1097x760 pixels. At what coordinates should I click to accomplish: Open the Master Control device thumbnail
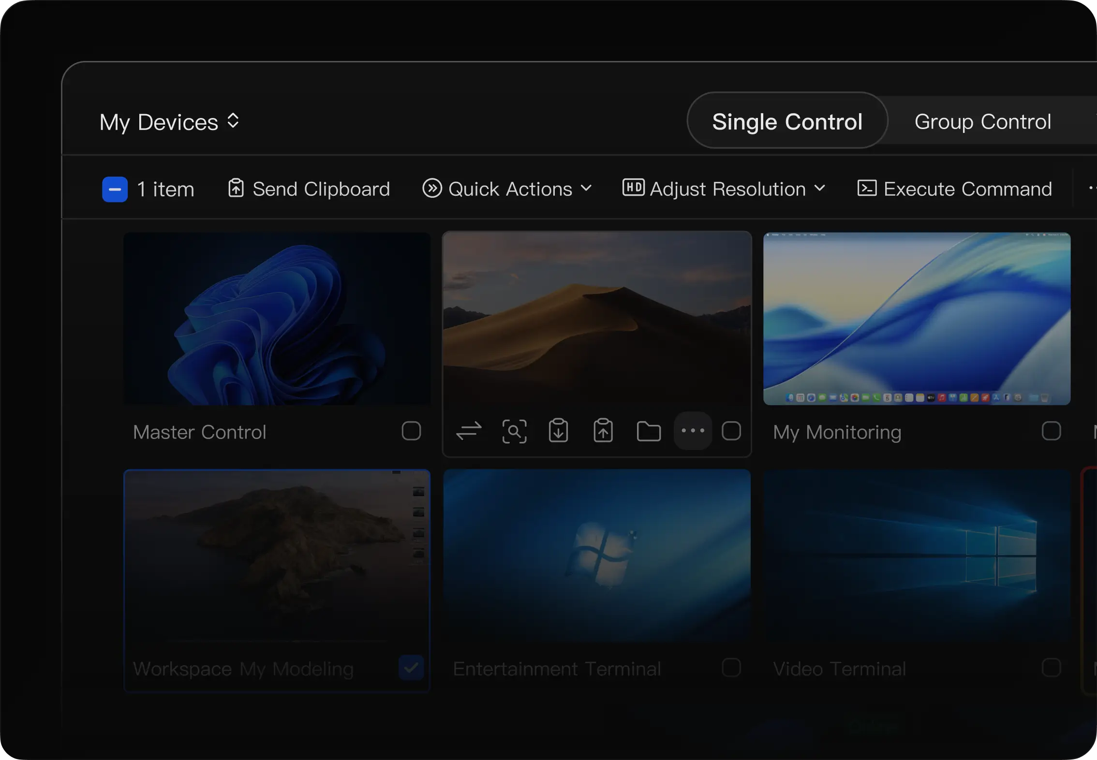click(277, 319)
